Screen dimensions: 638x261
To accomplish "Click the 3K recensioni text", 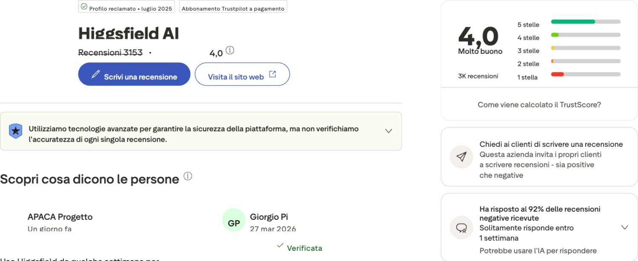I will pyautogui.click(x=478, y=76).
